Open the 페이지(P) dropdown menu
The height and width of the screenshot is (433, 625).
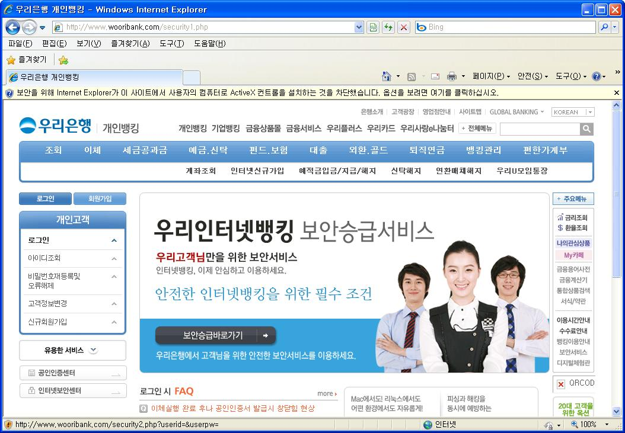pos(491,76)
